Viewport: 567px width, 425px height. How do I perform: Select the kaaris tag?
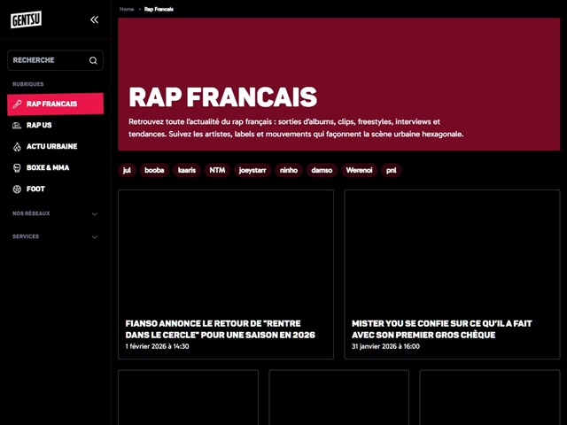(187, 170)
